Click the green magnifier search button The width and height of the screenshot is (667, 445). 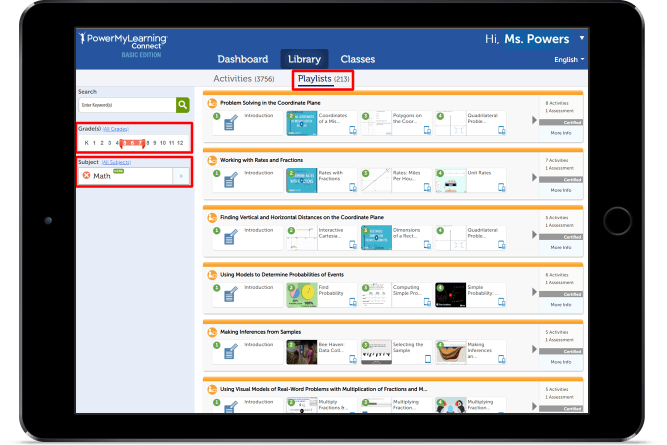tap(183, 105)
